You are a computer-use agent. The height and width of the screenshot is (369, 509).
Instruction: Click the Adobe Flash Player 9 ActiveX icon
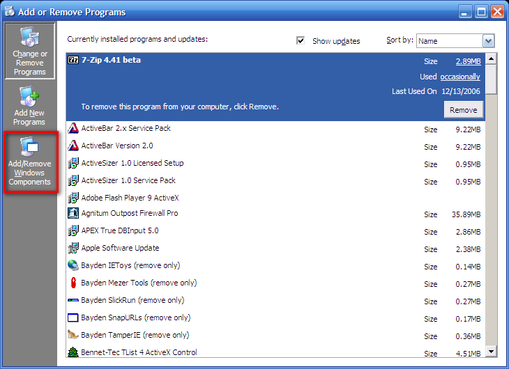[x=73, y=198]
